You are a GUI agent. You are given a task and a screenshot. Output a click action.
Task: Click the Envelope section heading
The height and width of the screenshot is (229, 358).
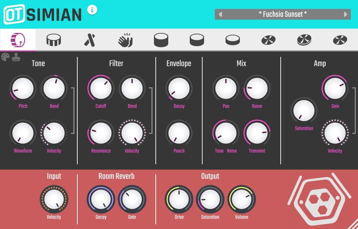[x=179, y=63]
